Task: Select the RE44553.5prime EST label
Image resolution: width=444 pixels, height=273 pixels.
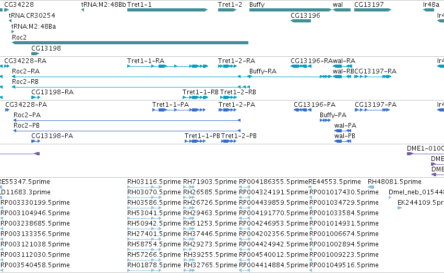Action: [334, 182]
